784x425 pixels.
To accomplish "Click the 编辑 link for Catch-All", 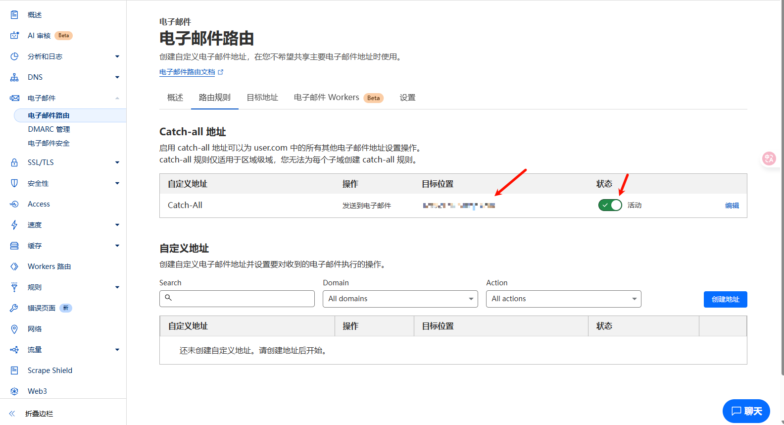I will [732, 206].
